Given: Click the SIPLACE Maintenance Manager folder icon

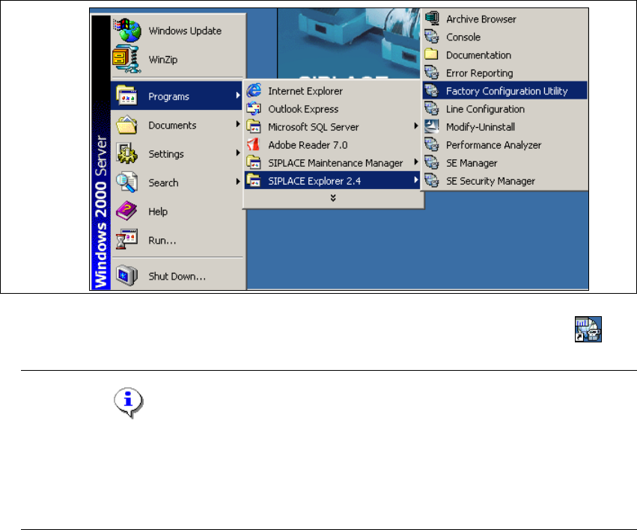Looking at the screenshot, I should [254, 162].
